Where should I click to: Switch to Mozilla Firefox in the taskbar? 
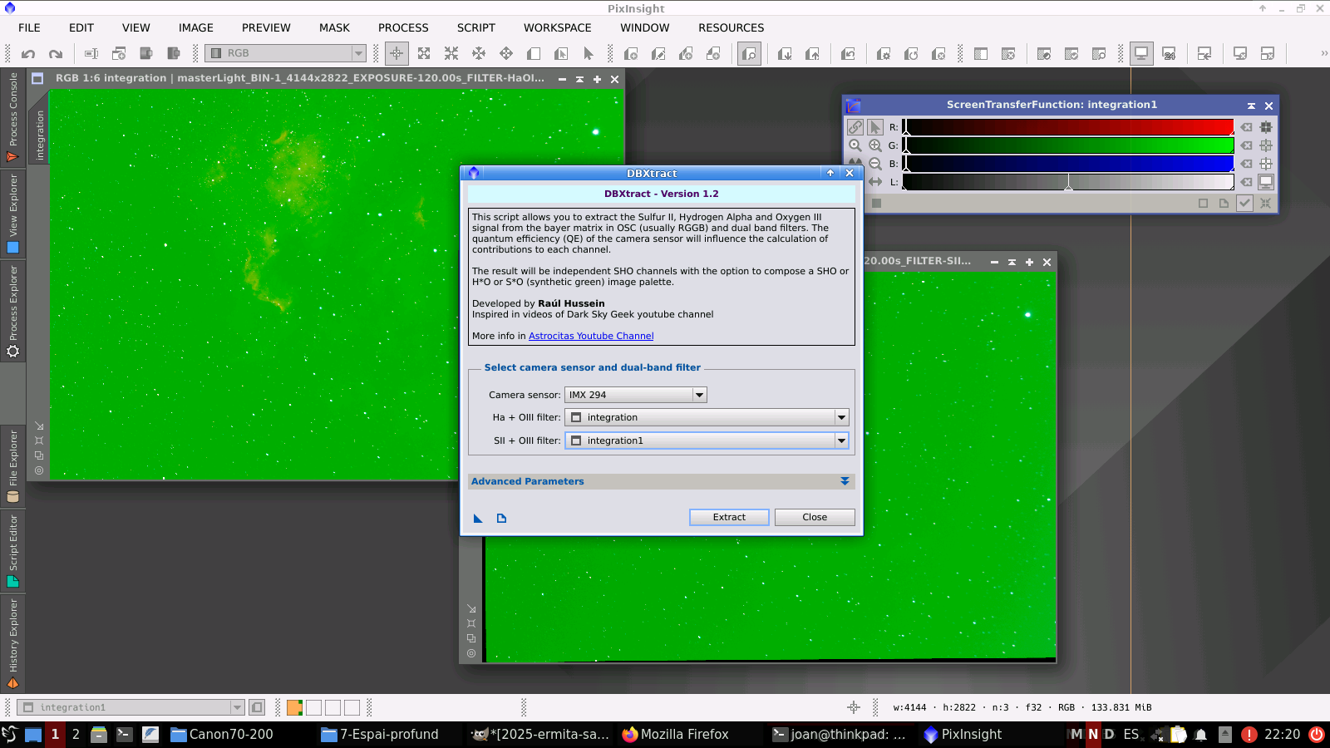(x=675, y=734)
